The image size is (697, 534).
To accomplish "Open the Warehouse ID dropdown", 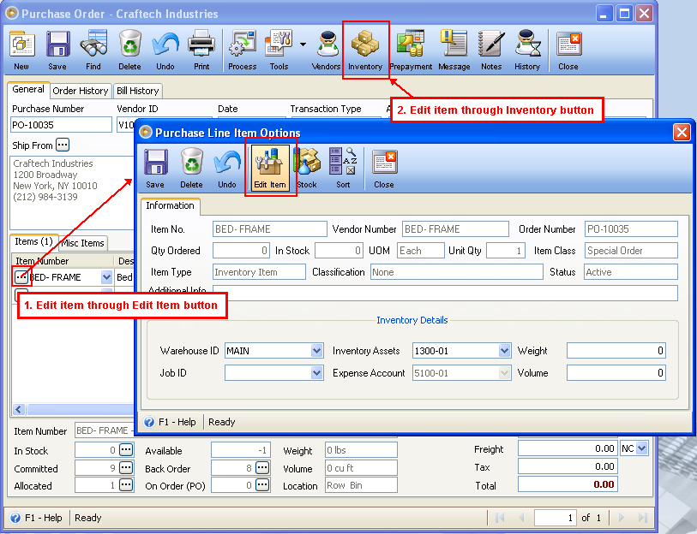I will [316, 351].
